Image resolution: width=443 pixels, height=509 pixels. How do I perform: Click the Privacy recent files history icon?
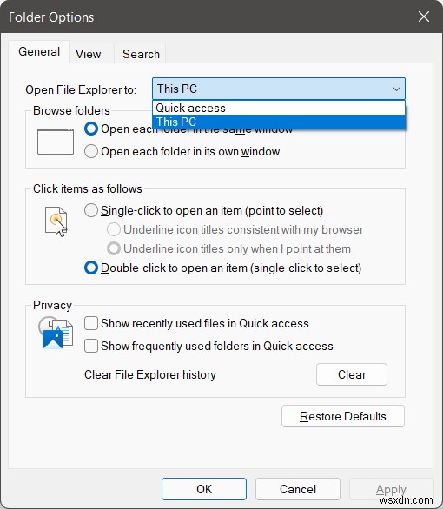pyautogui.click(x=56, y=334)
